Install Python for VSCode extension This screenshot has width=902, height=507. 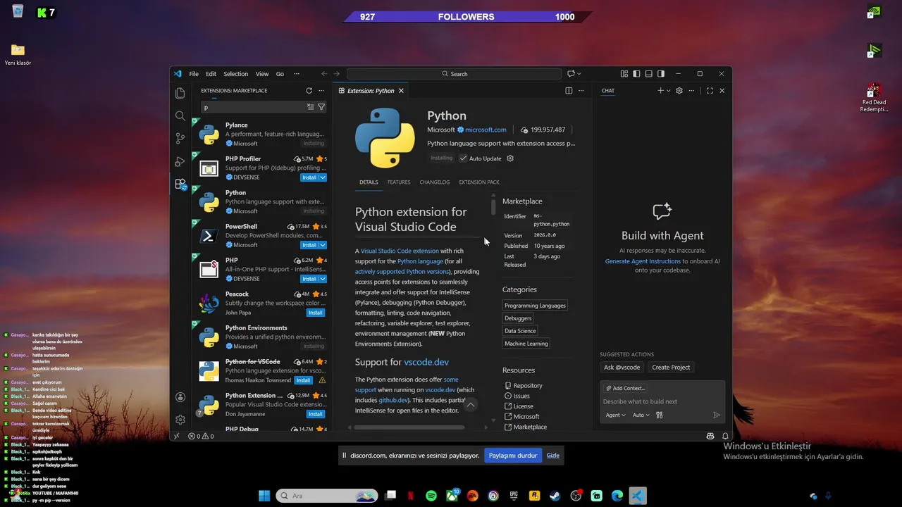[303, 380]
